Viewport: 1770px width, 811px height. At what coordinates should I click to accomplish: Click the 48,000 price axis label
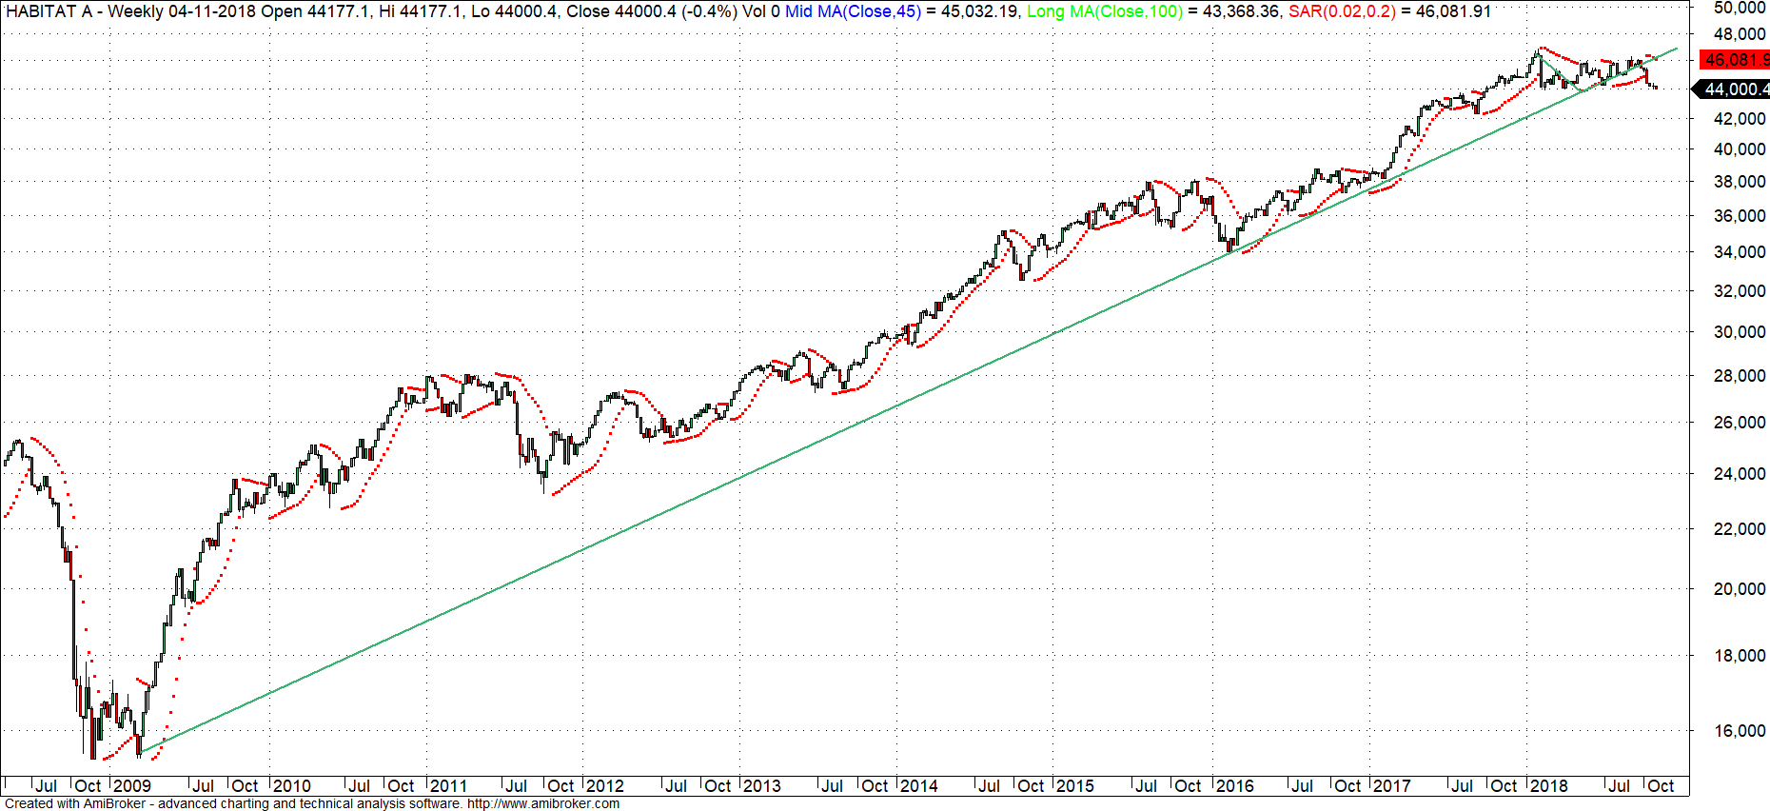click(1740, 34)
